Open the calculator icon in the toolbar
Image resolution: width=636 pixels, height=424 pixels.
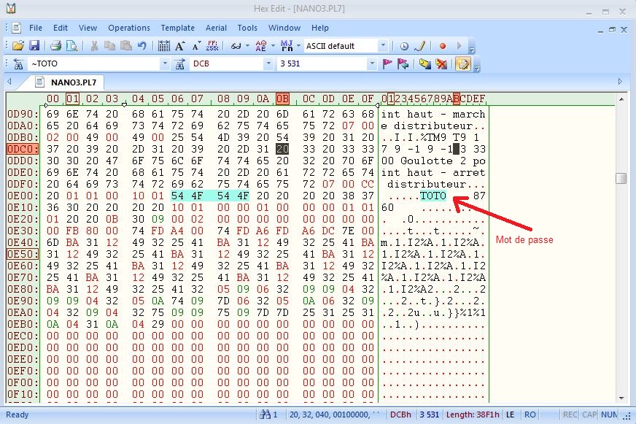pos(164,46)
